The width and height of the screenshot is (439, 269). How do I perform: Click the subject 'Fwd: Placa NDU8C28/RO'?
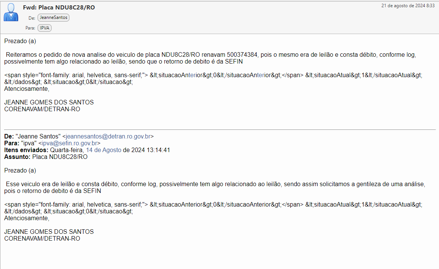[59, 8]
